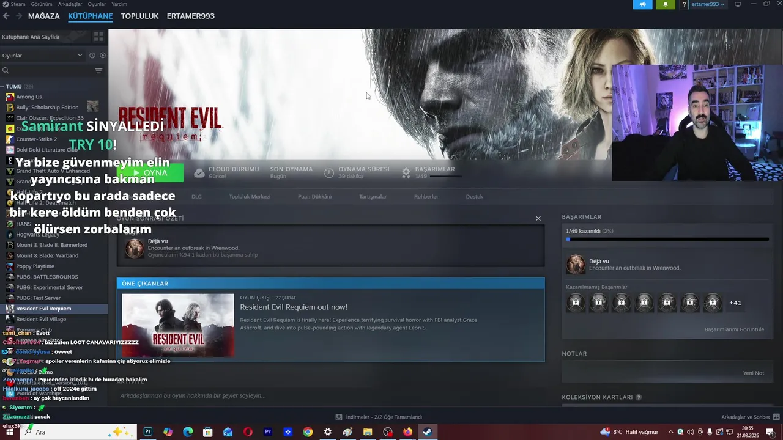This screenshot has width=783, height=440.
Task: Select Mount & Blade II: Bannerlord
Action: click(x=51, y=245)
